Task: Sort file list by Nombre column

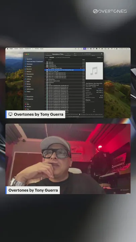Action: pyautogui.click(x=50, y=60)
